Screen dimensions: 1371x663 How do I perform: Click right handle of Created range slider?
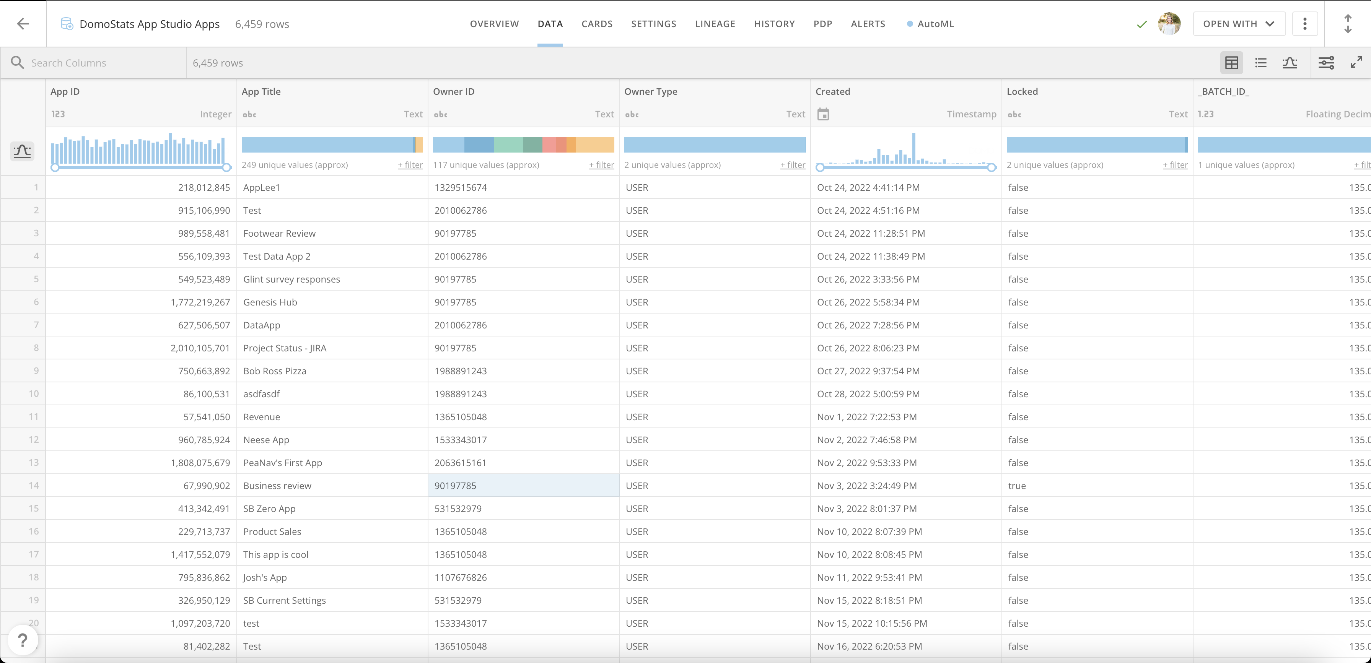click(991, 167)
